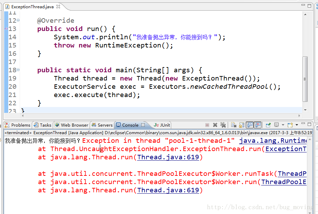Viewport: 318px width, 214px height.
Task: Click 'Exception in thread "pool-1-thread-1"' console text
Action: [158, 141]
